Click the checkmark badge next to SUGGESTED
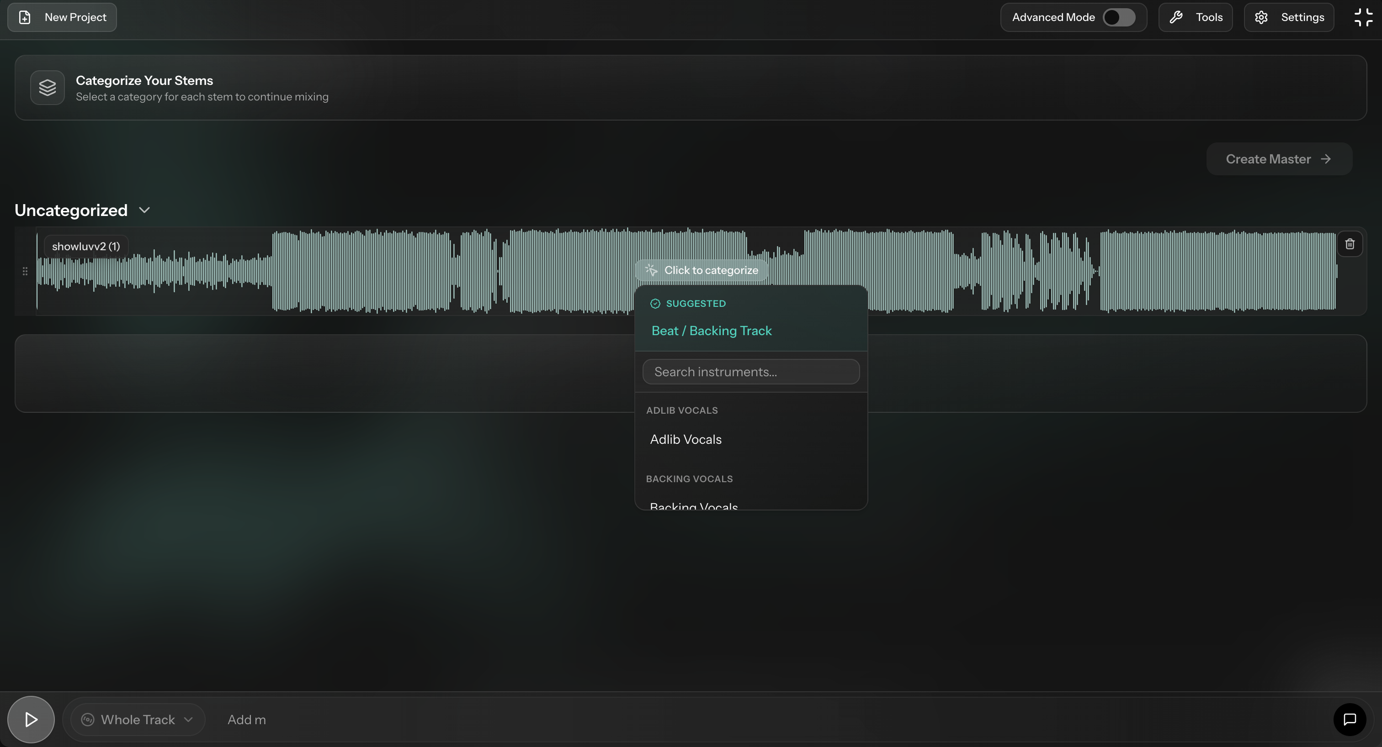 click(655, 303)
